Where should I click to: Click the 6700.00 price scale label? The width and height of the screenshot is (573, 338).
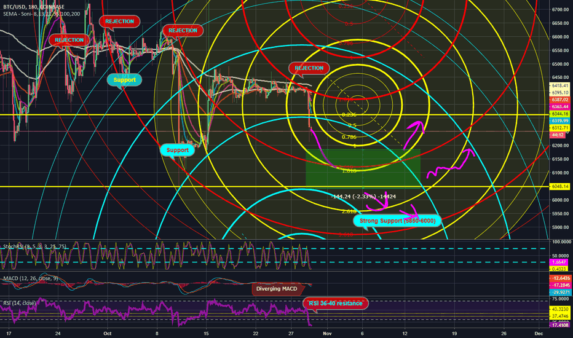[560, 9]
